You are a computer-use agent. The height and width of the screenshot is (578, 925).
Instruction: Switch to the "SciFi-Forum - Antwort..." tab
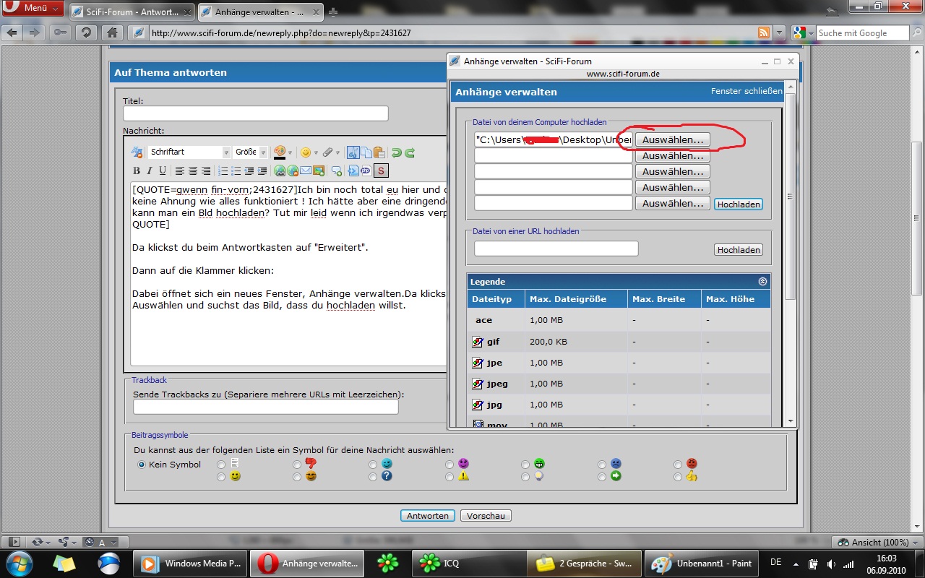coord(132,12)
